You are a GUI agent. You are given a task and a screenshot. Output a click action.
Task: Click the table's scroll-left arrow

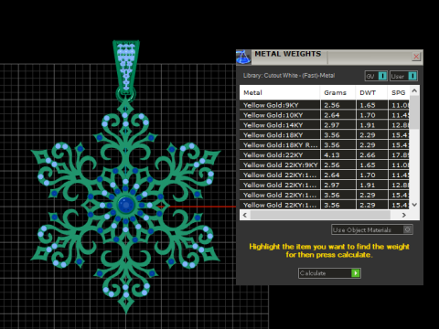(x=245, y=215)
